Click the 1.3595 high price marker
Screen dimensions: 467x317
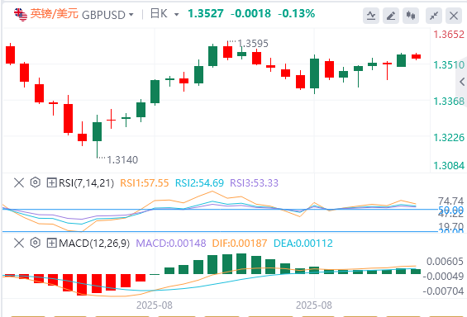[x=253, y=44]
